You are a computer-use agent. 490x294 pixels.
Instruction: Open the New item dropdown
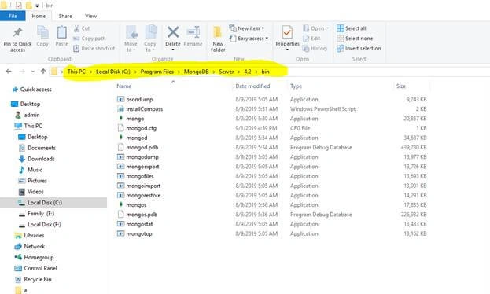[247, 28]
